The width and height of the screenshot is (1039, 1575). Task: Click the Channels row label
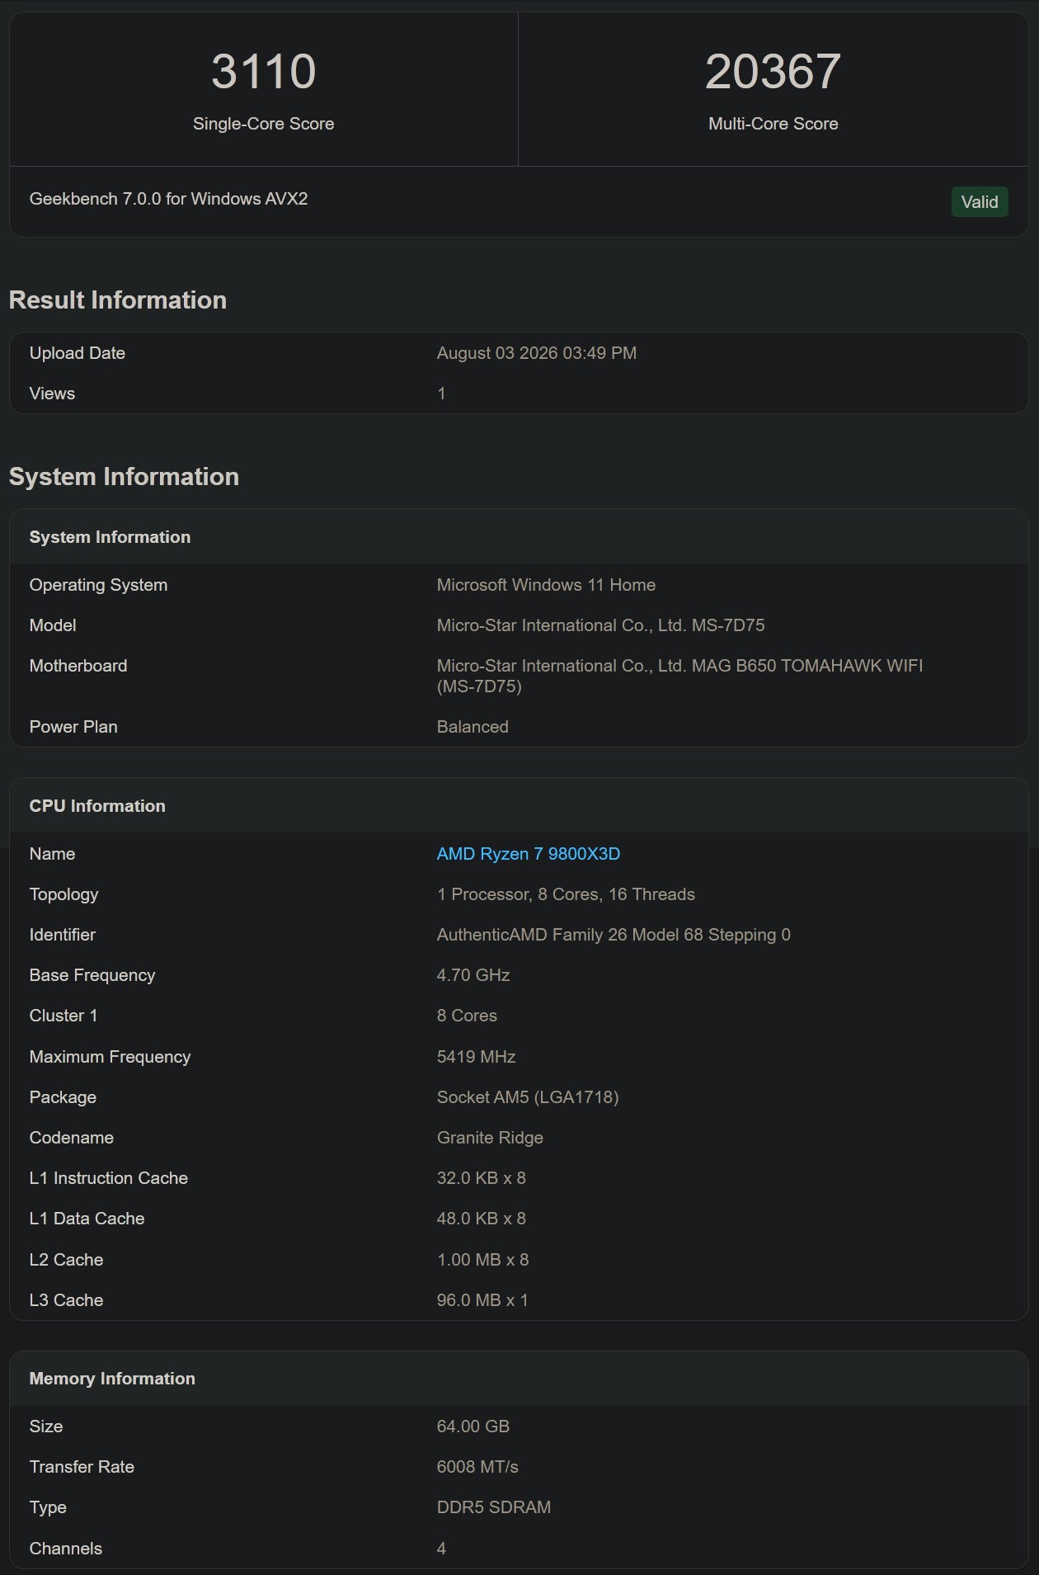(66, 1549)
